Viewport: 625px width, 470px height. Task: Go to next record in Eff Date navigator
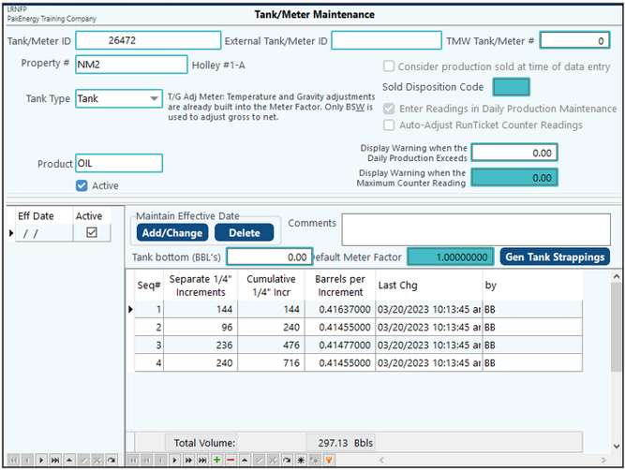pos(41,460)
